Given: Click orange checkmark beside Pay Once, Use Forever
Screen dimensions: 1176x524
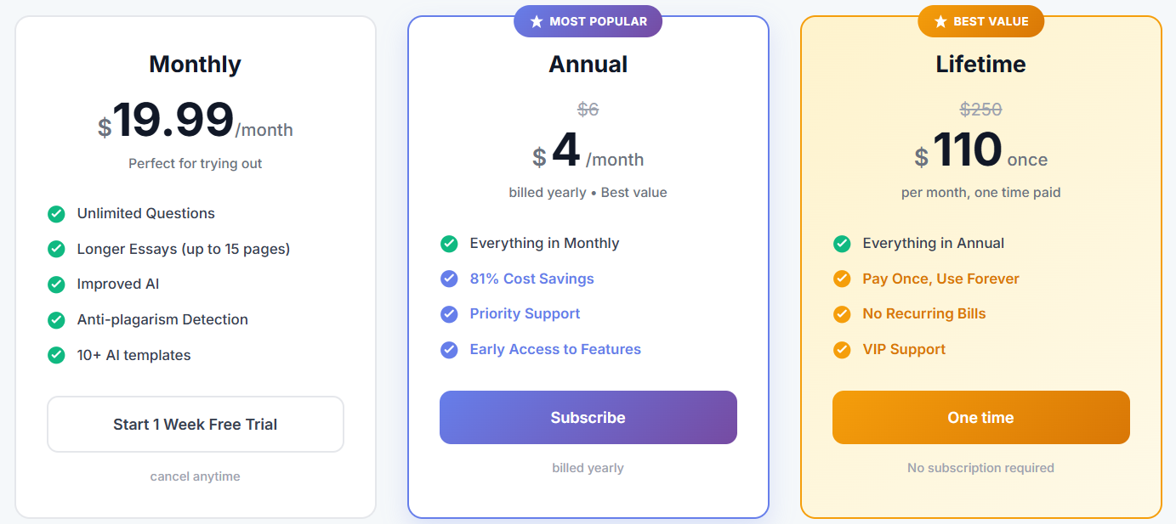Looking at the screenshot, I should point(842,279).
